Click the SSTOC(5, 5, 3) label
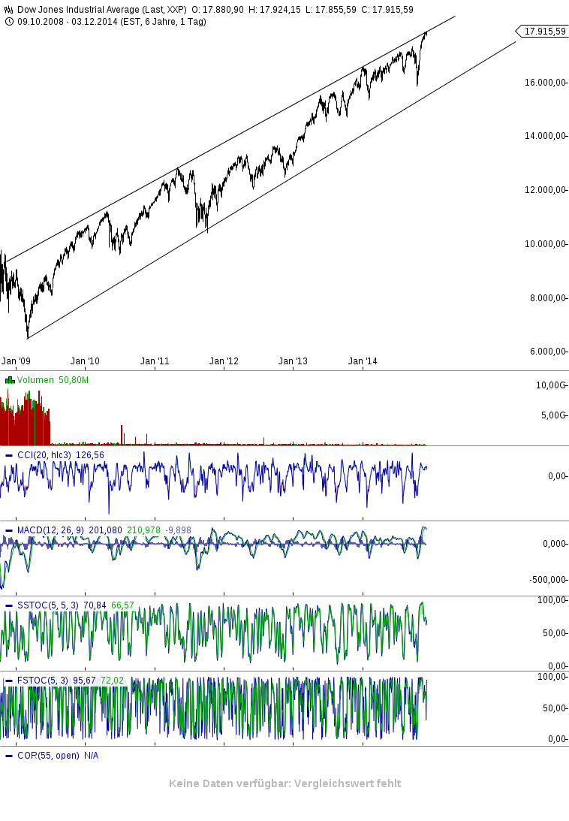 coord(47,605)
